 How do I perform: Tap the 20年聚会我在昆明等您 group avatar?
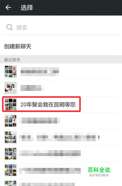click(11, 104)
